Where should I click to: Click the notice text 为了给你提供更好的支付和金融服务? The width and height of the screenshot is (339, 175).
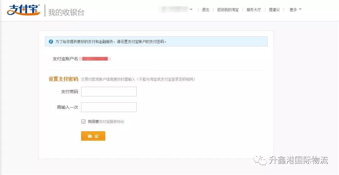85,42
